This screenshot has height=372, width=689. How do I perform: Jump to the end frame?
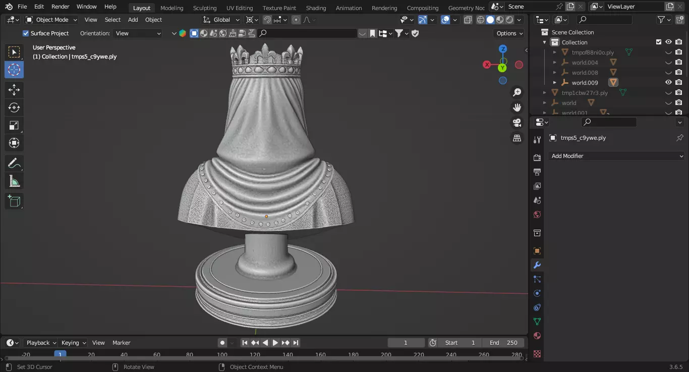coord(296,343)
